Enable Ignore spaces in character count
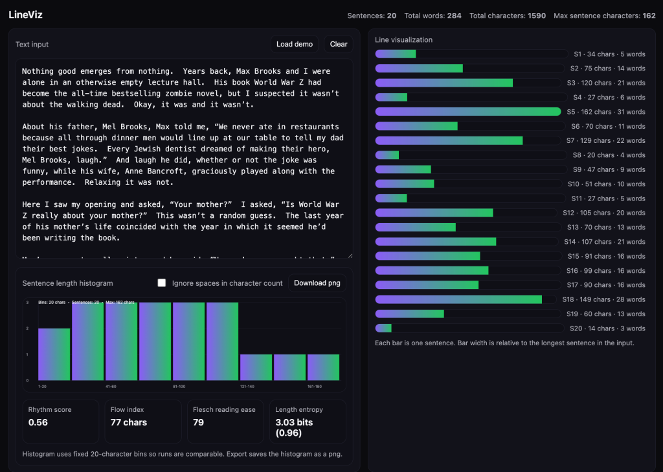Viewport: 663px width, 472px height. tap(162, 283)
